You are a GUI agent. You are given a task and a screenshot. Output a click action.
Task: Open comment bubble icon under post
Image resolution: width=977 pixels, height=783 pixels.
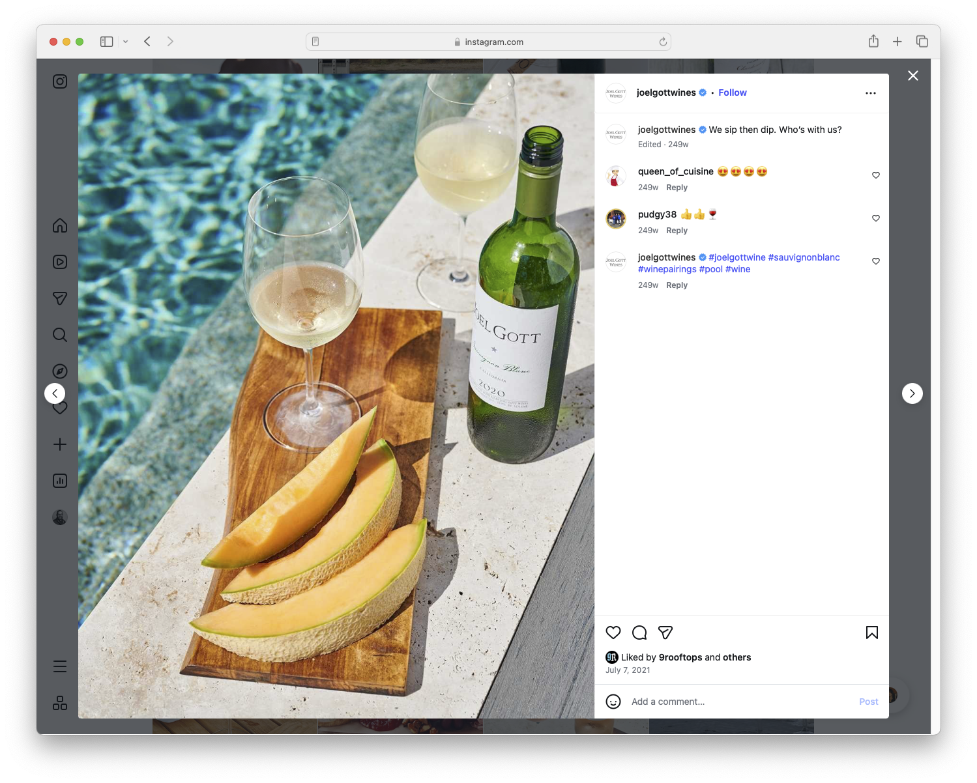pos(639,633)
